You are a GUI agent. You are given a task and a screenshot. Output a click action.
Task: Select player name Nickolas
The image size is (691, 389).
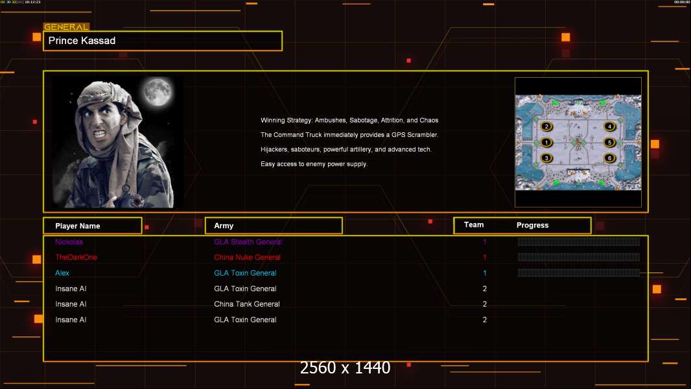[69, 242]
